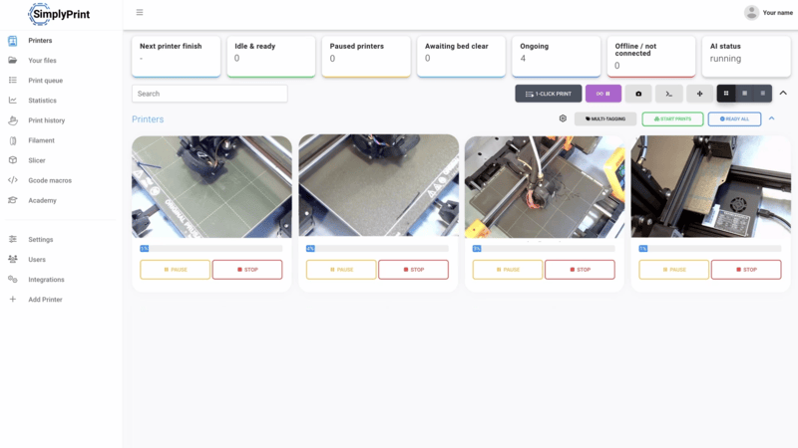Click the blue READY ALL button

734,118
